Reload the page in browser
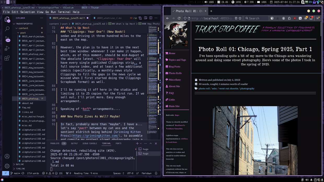The width and height of the screenshot is (324, 182). (179, 18)
